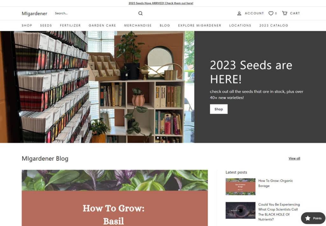Focus the Search input field
Screen dimensions: 326x226
point(95,13)
